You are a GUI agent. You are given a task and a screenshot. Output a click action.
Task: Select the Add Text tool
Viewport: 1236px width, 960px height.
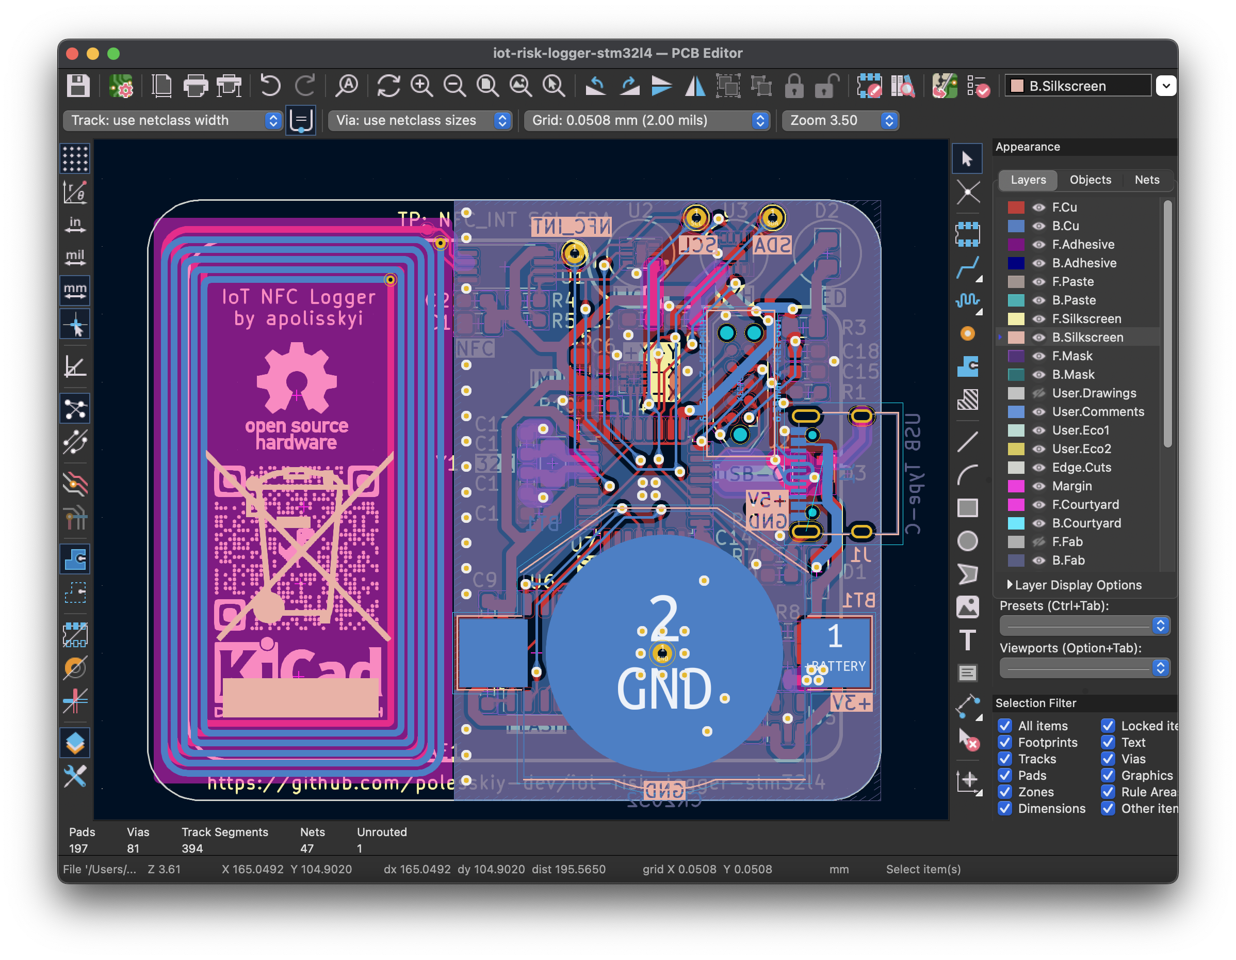(968, 641)
